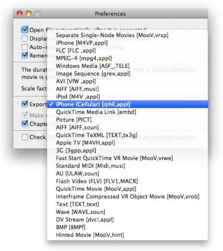Image resolution: width=223 pixels, height=251 pixels.
Task: Select highlighted iPhone (Cellular) [iphE,appl] item
Action: pyautogui.click(x=127, y=104)
